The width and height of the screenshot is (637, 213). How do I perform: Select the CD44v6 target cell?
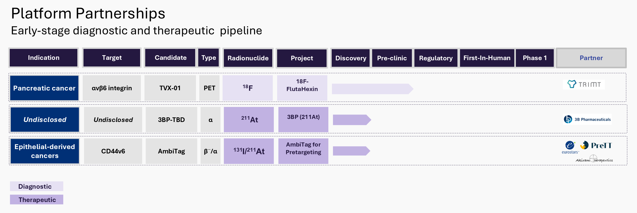point(113,151)
